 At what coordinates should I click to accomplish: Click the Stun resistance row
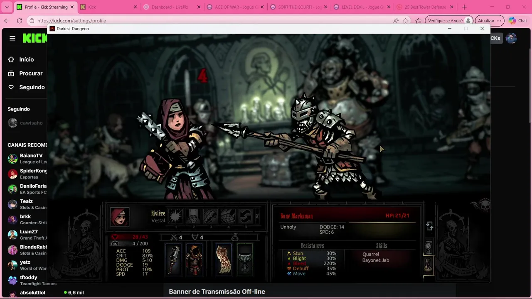pyautogui.click(x=311, y=253)
